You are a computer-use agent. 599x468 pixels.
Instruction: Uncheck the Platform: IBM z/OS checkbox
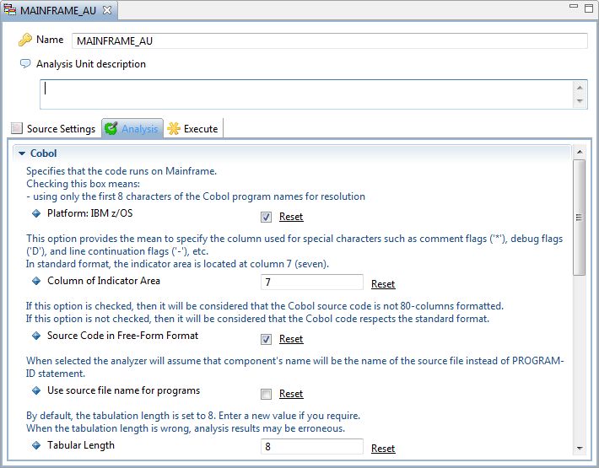[x=267, y=217]
